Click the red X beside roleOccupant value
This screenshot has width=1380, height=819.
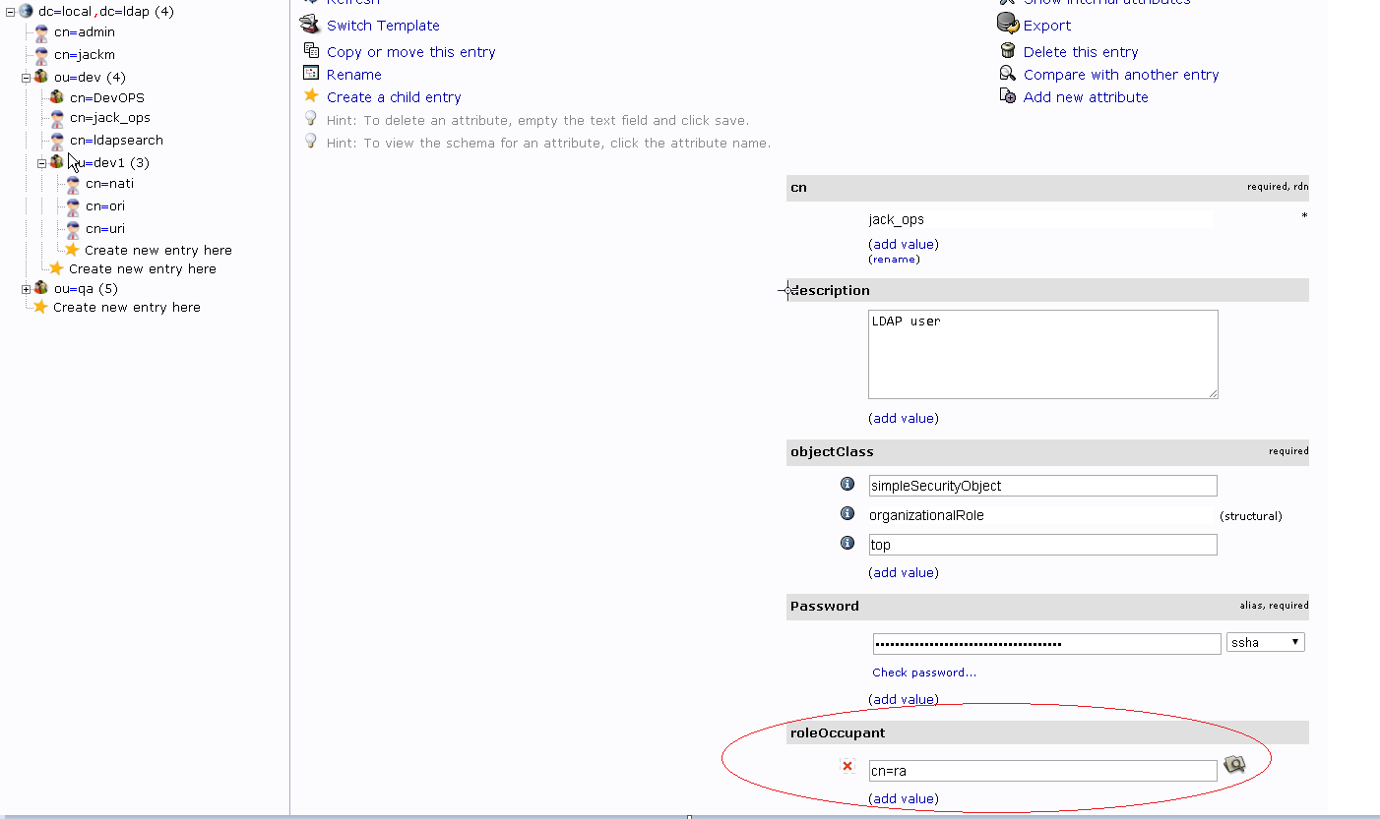pos(847,765)
